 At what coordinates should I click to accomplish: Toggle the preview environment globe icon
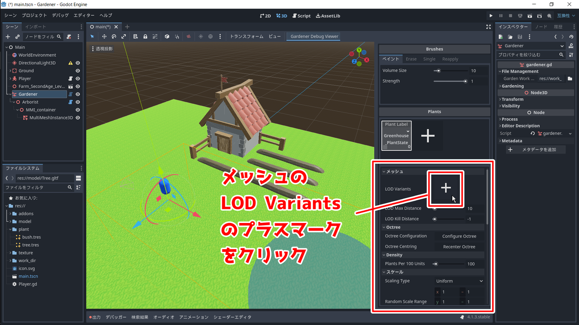pos(210,37)
